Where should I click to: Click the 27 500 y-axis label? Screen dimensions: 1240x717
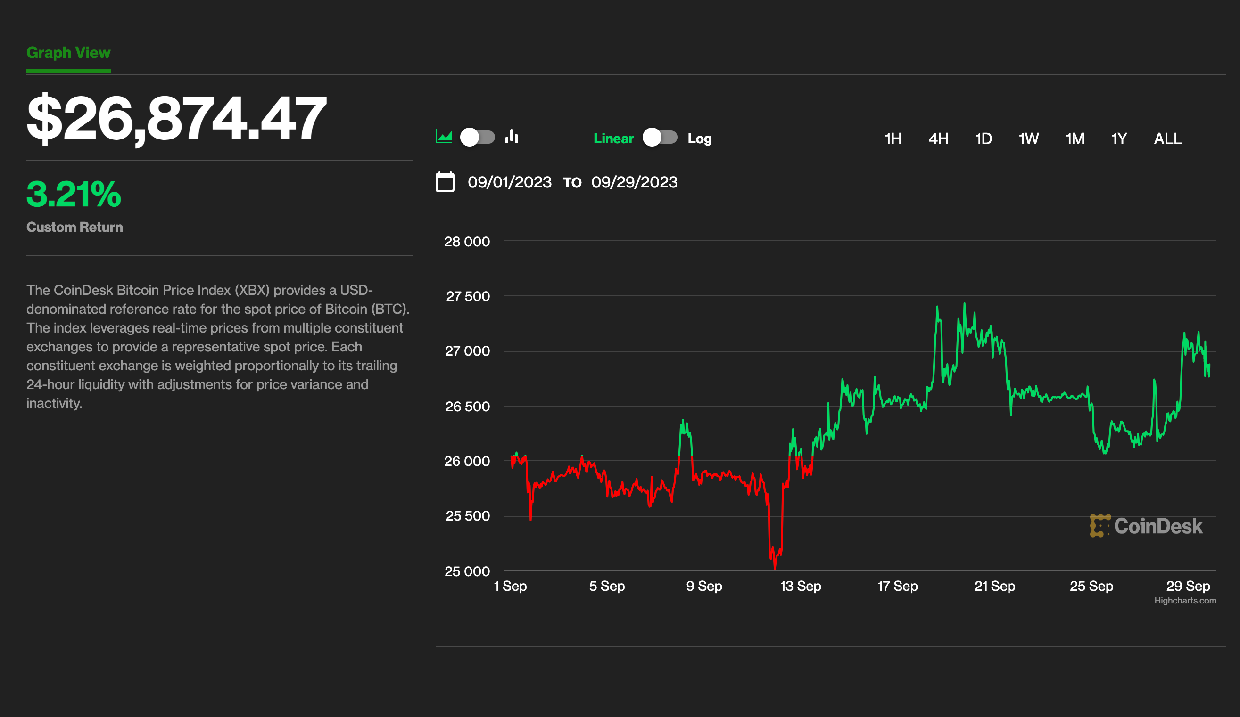468,296
